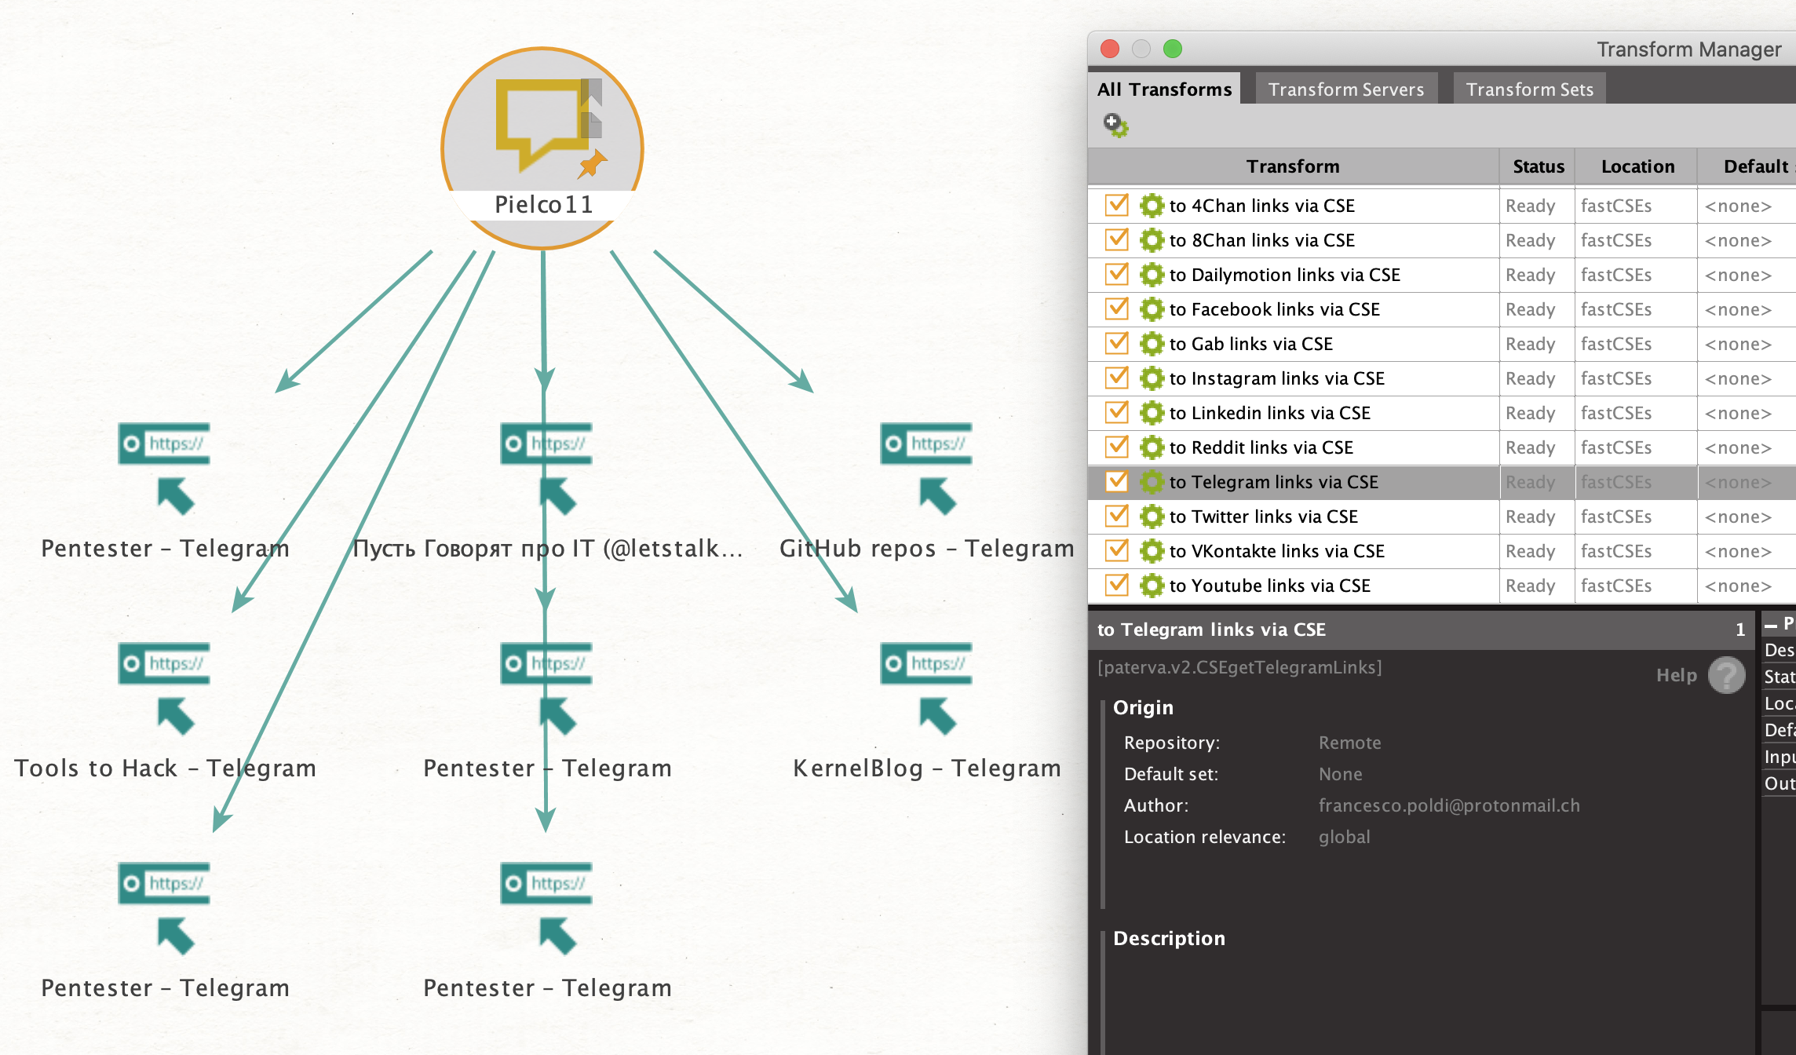The image size is (1796, 1055).
Task: Switch to the All Transforms tab
Action: click(1164, 89)
